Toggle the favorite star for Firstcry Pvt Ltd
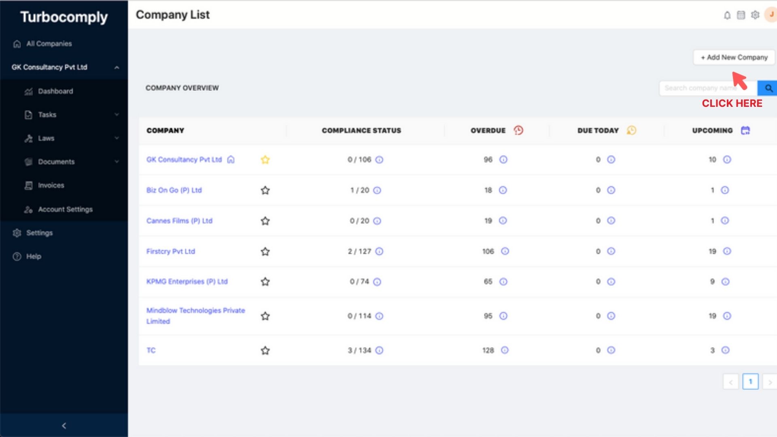Screen dimensions: 777x437 (265, 252)
